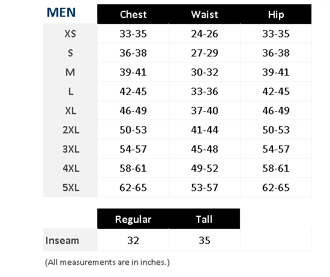Select waist value 53-57 for 5XL
Screen dimensions: 330x277
point(205,187)
